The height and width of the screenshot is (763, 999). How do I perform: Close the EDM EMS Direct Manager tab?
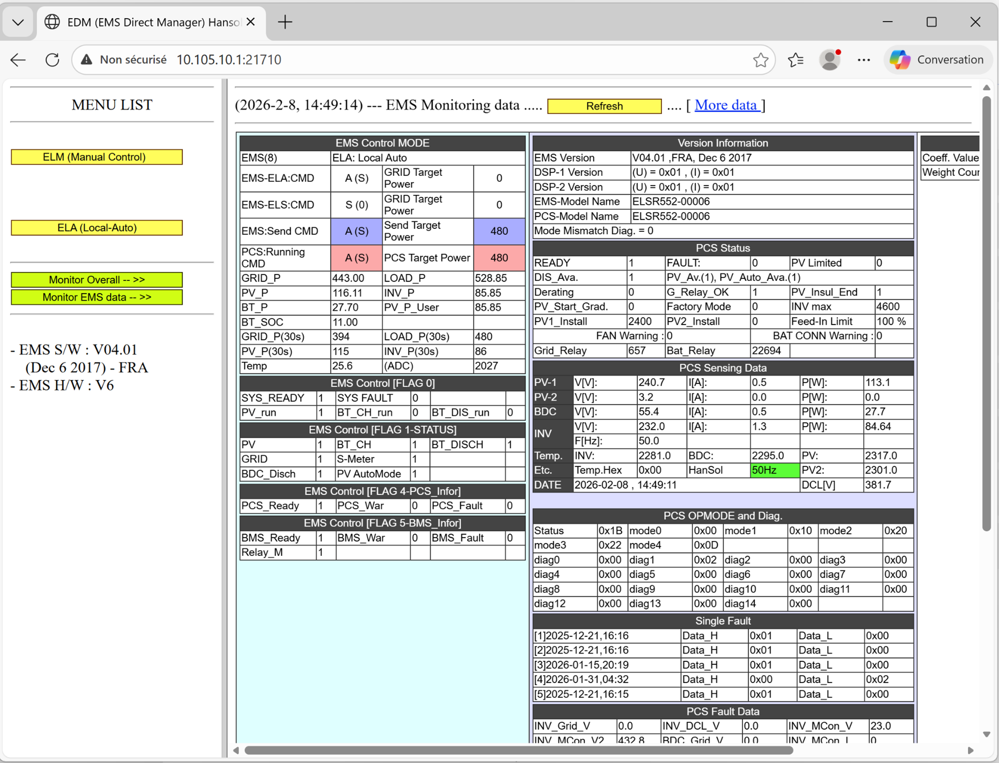pyautogui.click(x=250, y=22)
